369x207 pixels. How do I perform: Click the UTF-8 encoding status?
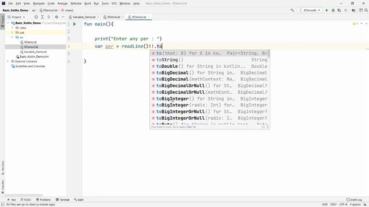(343, 205)
